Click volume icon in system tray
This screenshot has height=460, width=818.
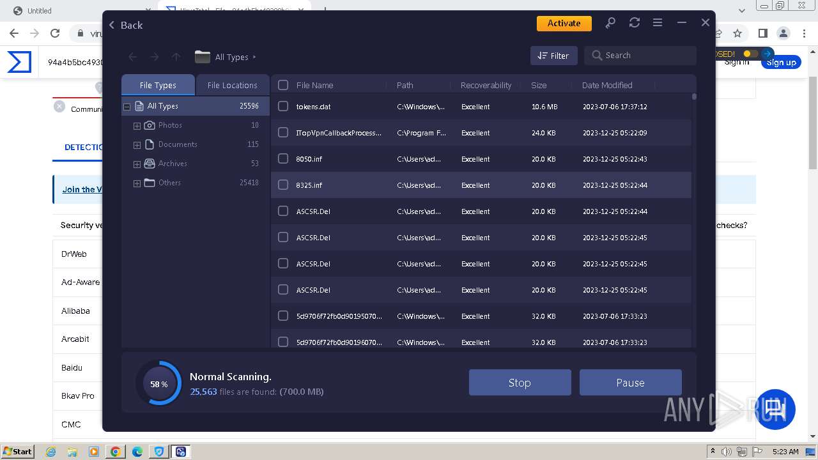[727, 452]
